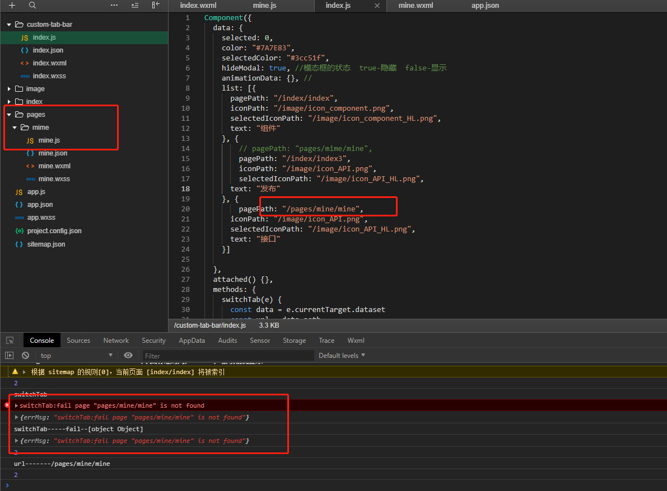Open the Sensor devtools tab
The image size is (667, 491).
(260, 341)
